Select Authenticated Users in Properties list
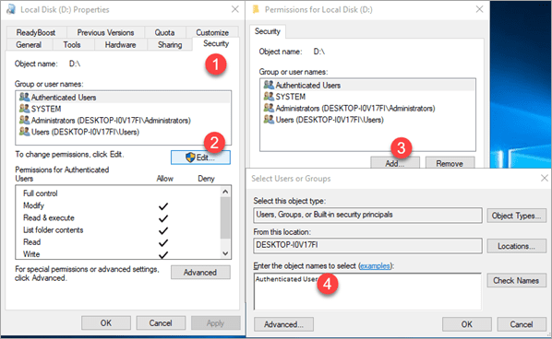This screenshot has width=552, height=339. click(x=123, y=98)
